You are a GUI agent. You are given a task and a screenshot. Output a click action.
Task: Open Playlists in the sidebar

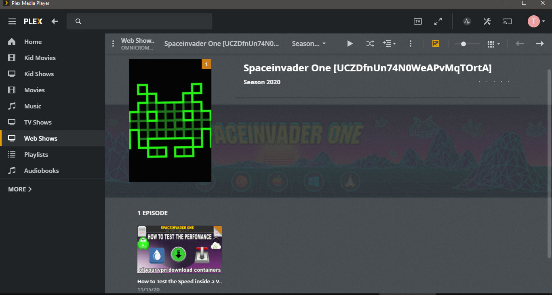[x=53, y=154]
